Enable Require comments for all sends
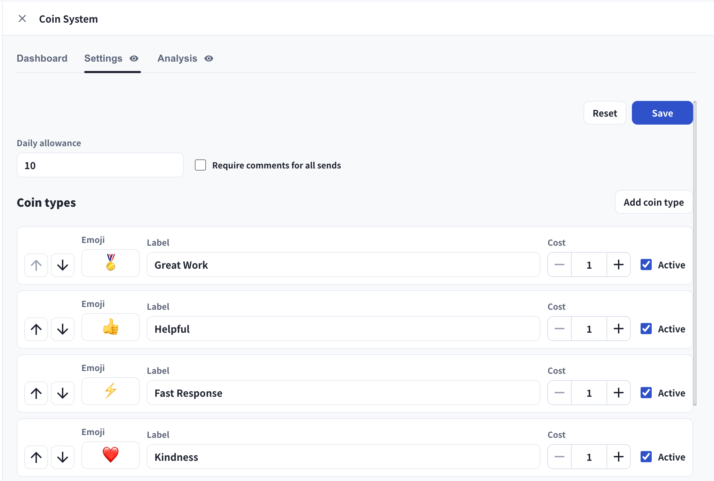714x481 pixels. click(200, 165)
